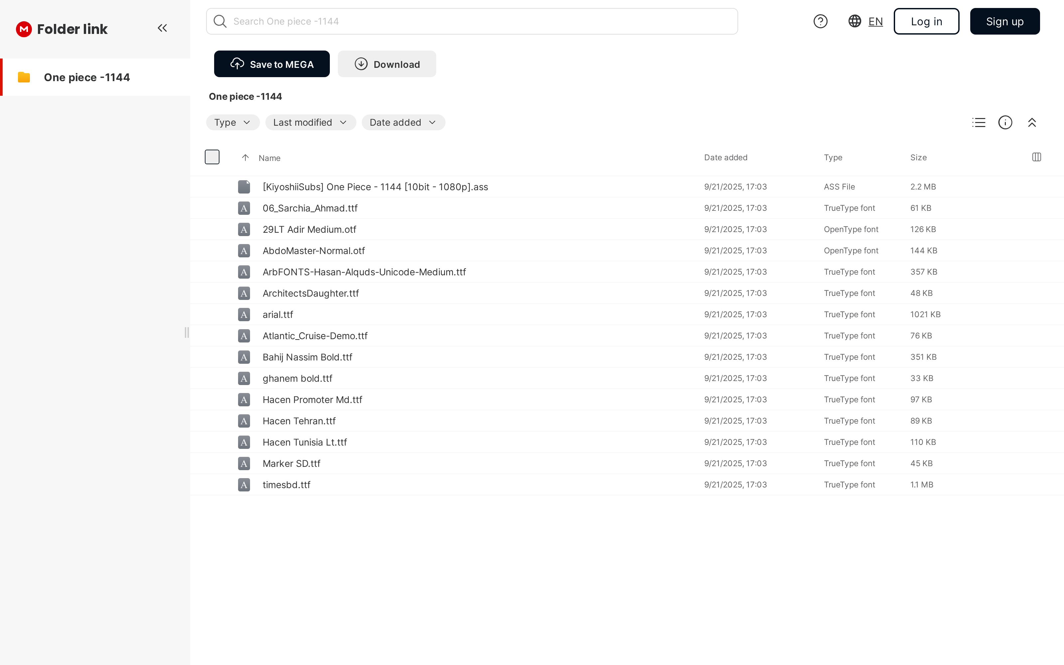Click the Bahij Nassim Bold.ttf font icon

point(244,357)
